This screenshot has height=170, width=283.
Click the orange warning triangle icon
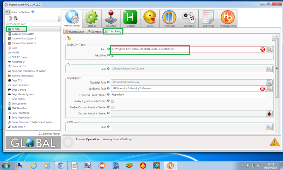pyautogui.click(x=275, y=142)
